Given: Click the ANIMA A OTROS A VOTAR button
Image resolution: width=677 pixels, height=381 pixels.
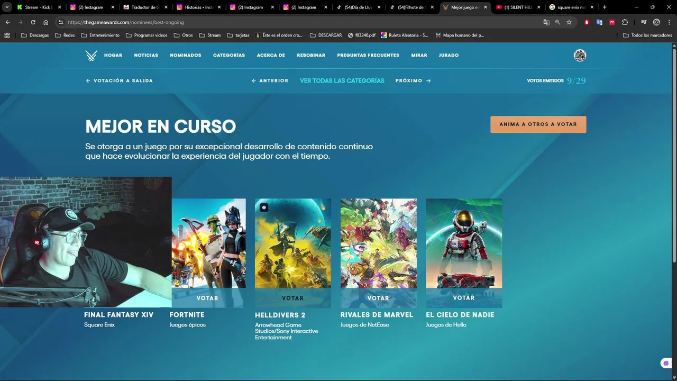Looking at the screenshot, I should tap(538, 124).
